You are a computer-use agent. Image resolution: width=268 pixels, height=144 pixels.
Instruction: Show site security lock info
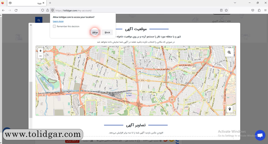pos(47,10)
